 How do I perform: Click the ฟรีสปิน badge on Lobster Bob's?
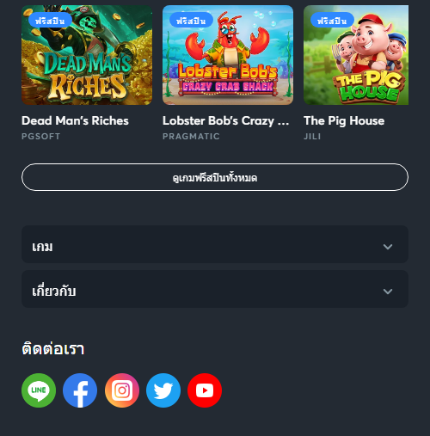pyautogui.click(x=191, y=20)
